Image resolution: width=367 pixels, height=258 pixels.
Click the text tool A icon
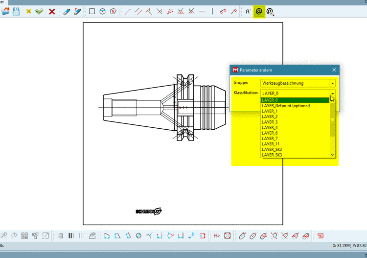(x=248, y=11)
